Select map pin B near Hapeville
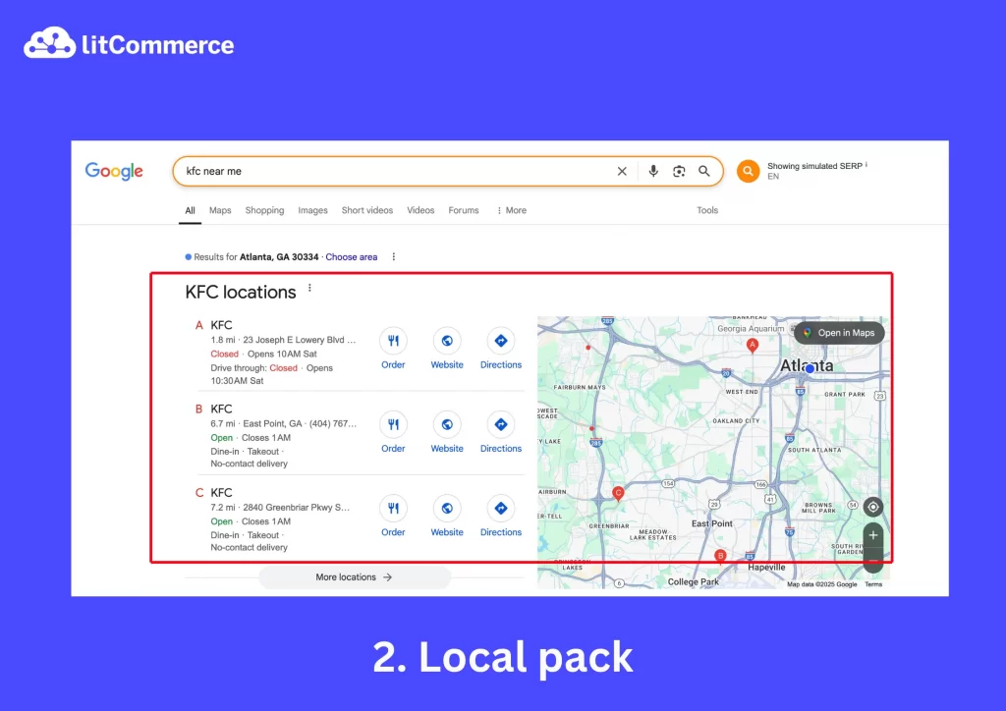This screenshot has width=1006, height=711. (x=720, y=556)
